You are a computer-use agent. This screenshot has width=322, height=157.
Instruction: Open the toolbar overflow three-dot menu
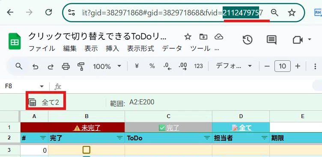click(316, 66)
